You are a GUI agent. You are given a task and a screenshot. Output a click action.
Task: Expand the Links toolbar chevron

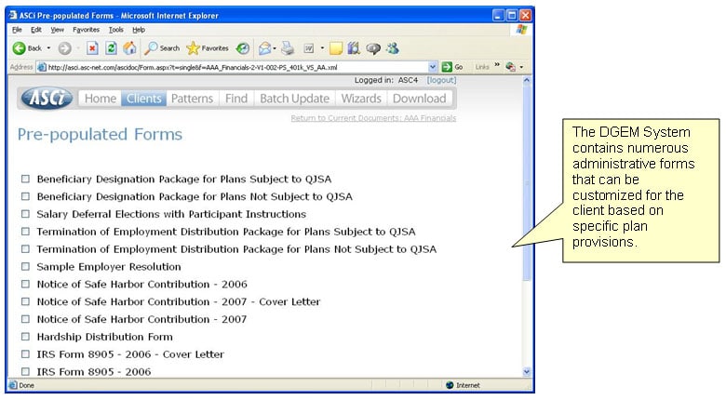497,65
